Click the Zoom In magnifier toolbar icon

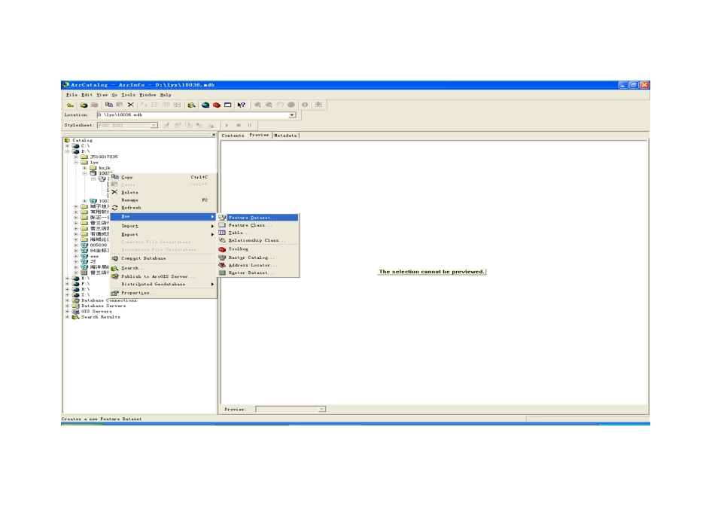tap(257, 105)
